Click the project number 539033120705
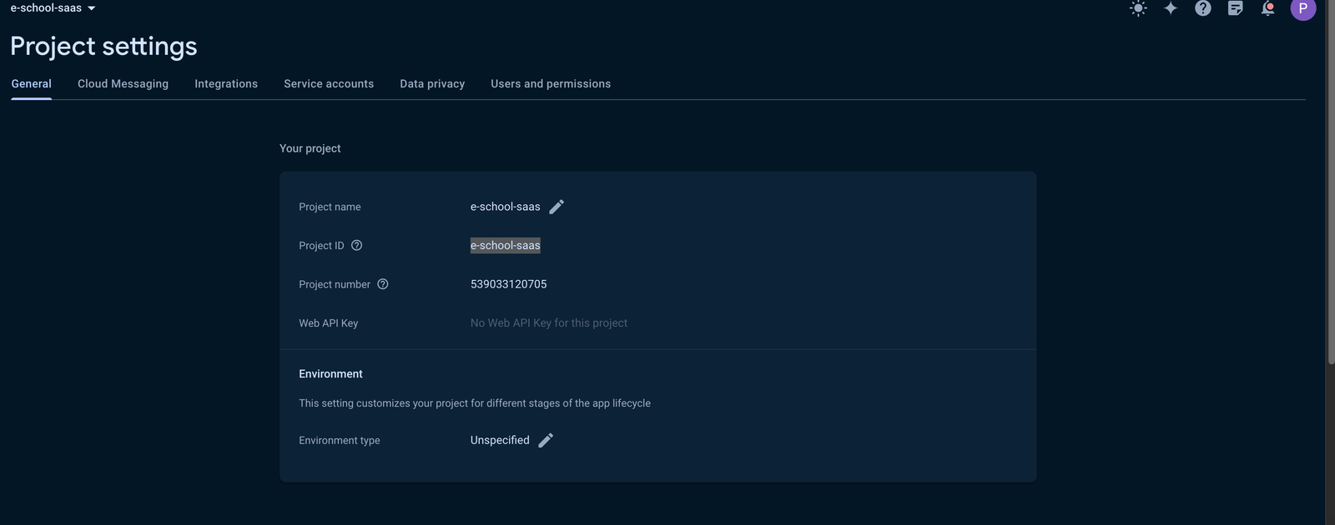Viewport: 1335px width, 525px height. point(508,284)
